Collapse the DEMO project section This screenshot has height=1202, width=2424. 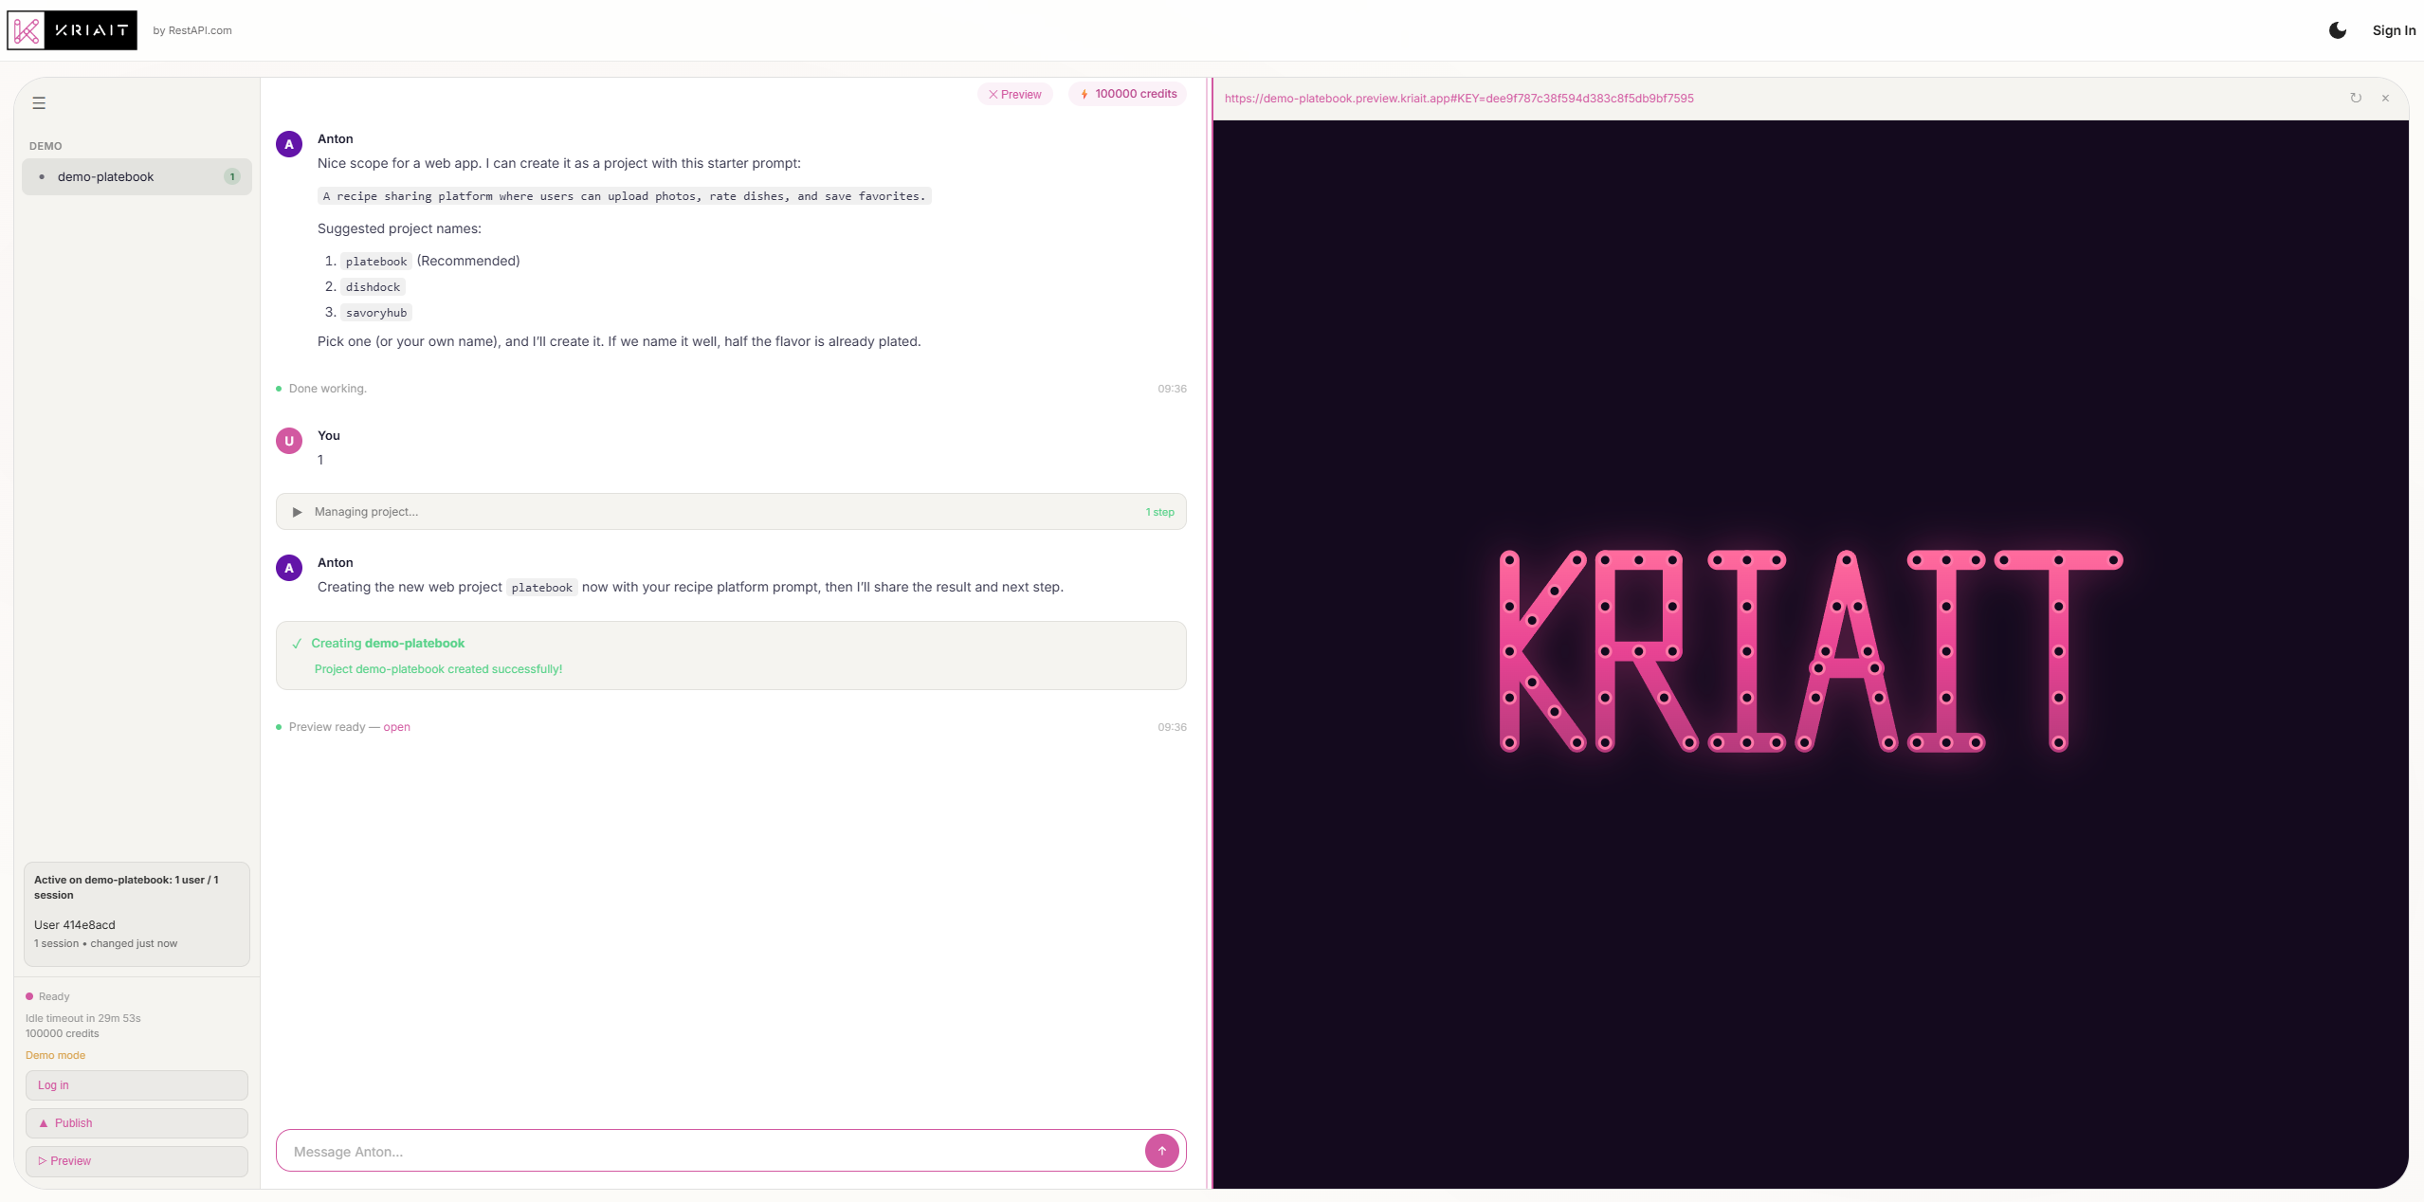[x=45, y=145]
